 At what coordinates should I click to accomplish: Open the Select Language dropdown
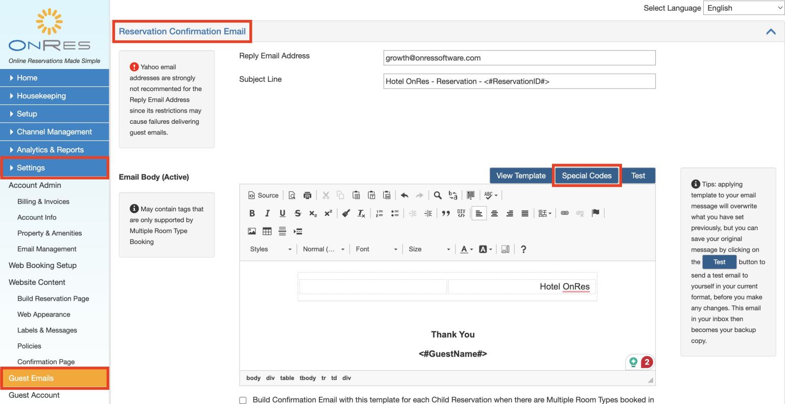[x=743, y=8]
